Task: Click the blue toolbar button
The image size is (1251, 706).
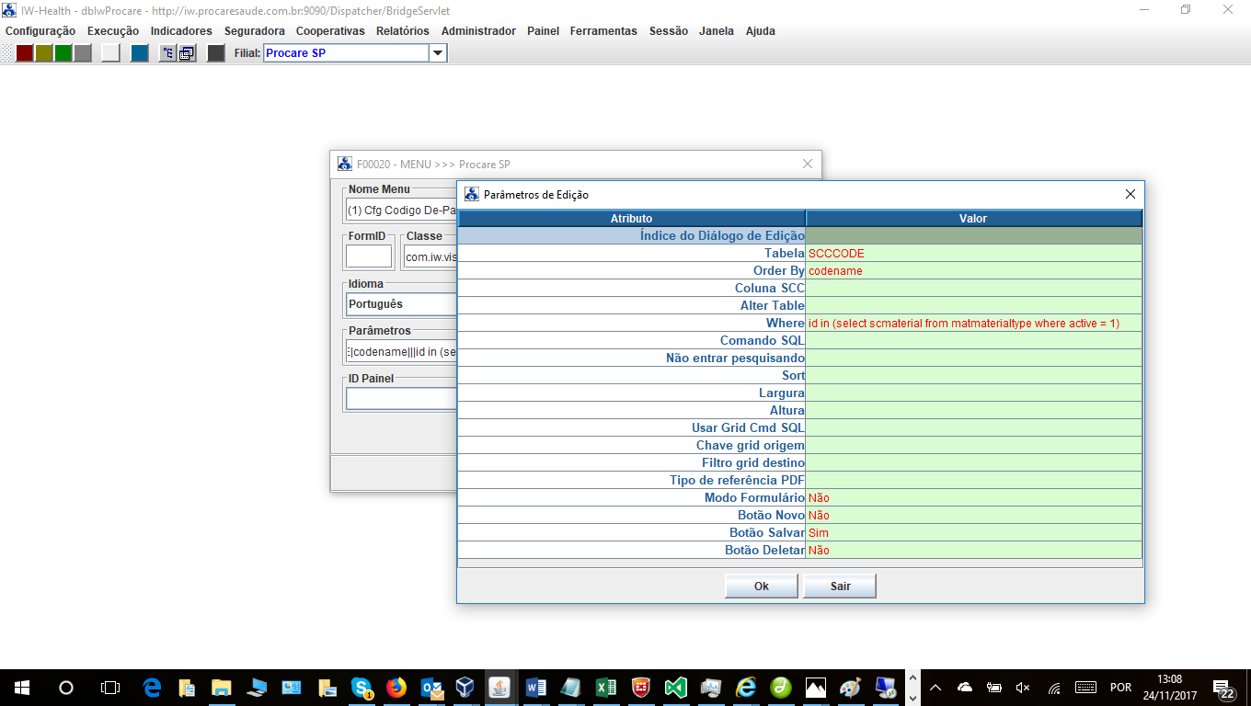Action: point(140,53)
